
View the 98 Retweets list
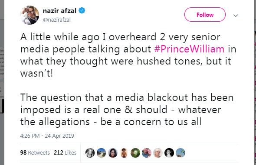(35, 152)
